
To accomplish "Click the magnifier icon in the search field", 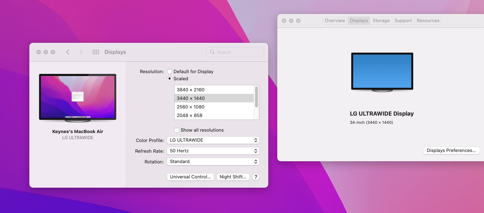I will [212, 52].
